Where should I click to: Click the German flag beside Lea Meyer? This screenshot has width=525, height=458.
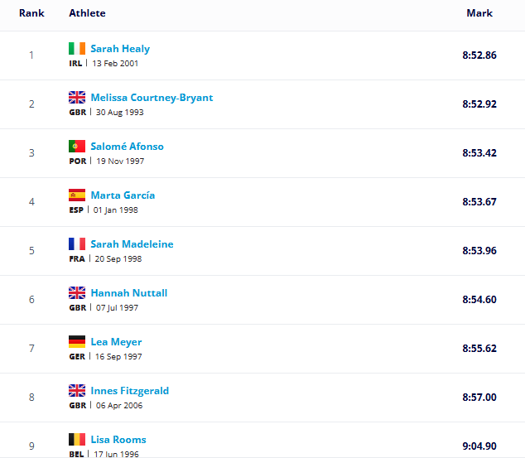pos(77,341)
